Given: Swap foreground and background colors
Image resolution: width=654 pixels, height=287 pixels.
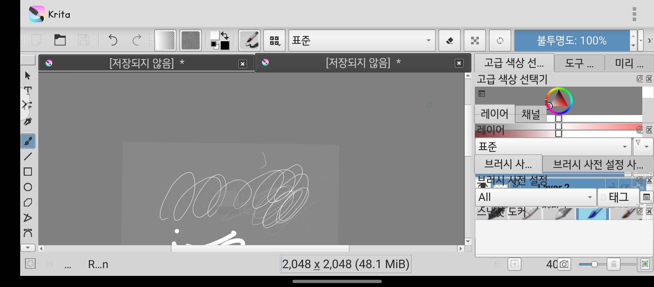Looking at the screenshot, I should coord(225,35).
